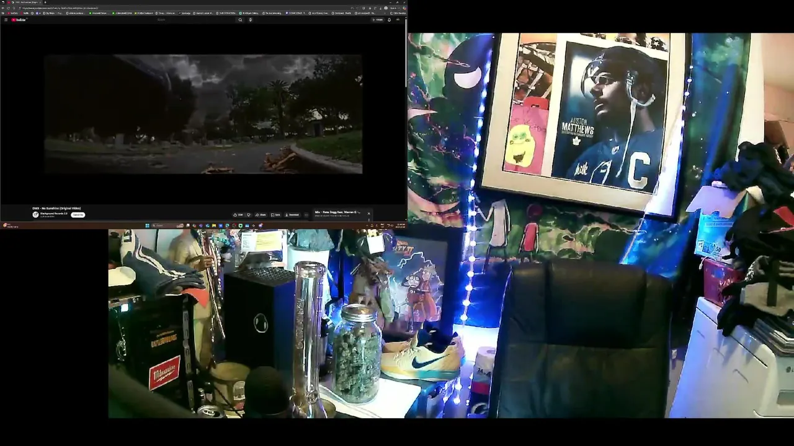Open a new browser tab with plus
Screen dimensions: 794x446
click(x=45, y=2)
